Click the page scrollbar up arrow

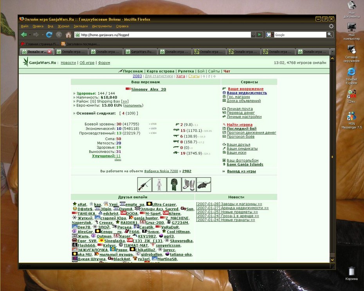coord(332,58)
